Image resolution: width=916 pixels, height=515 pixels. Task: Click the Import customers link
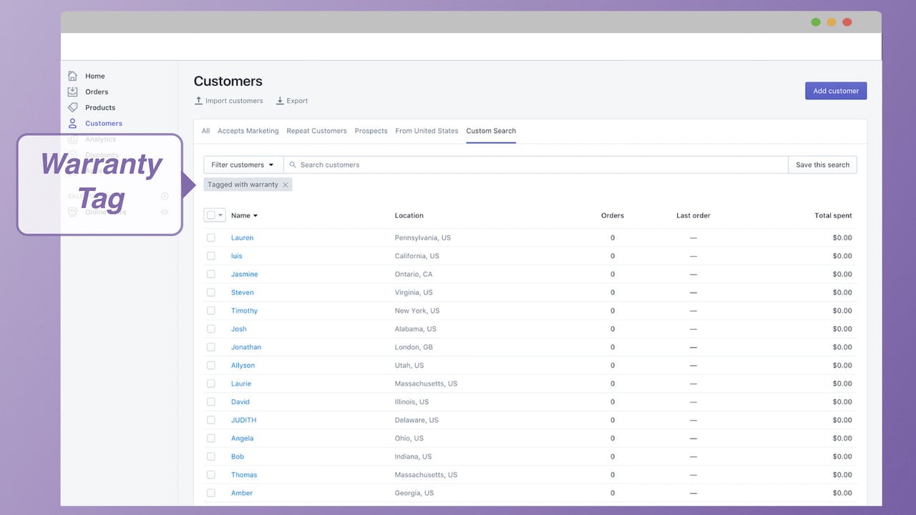pyautogui.click(x=234, y=101)
